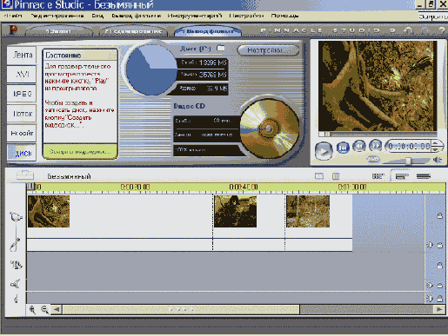Click the go-to-beginning playback button
448x336 pixels.
tap(343, 147)
